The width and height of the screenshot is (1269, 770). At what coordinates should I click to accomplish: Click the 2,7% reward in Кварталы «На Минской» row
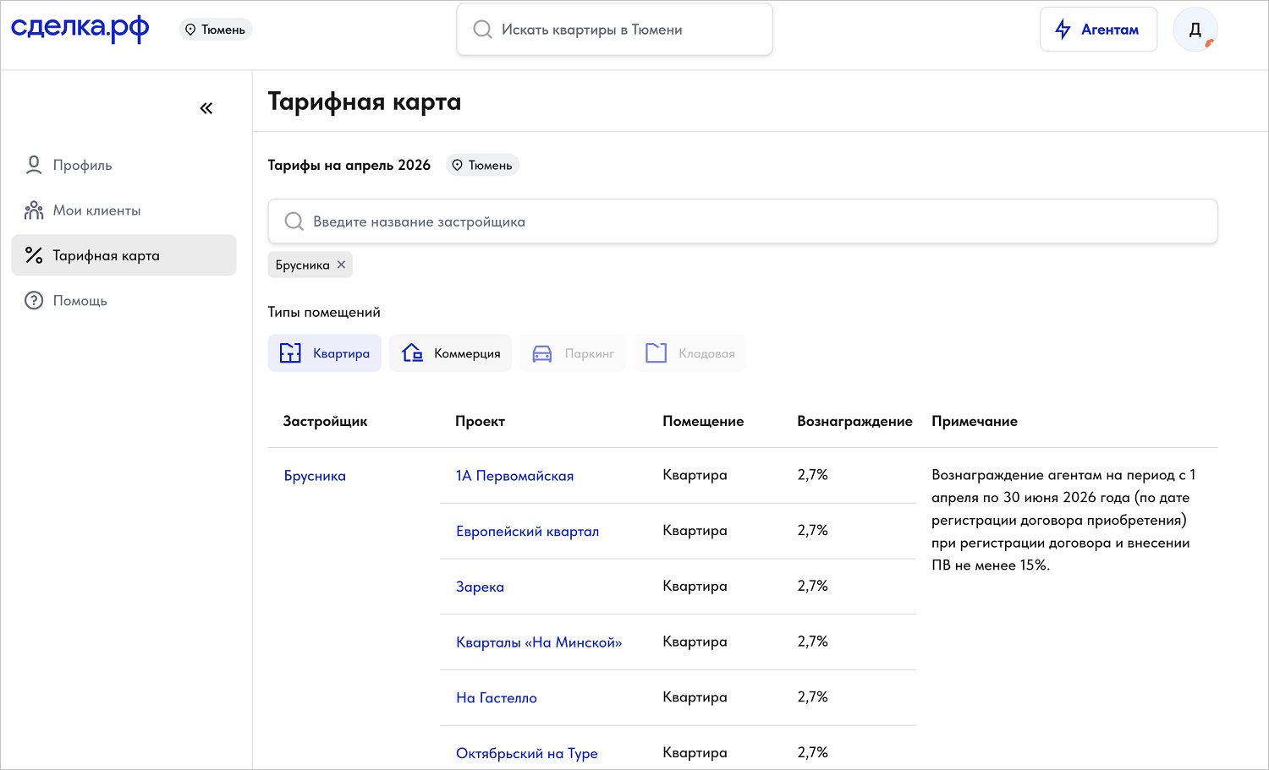(812, 642)
